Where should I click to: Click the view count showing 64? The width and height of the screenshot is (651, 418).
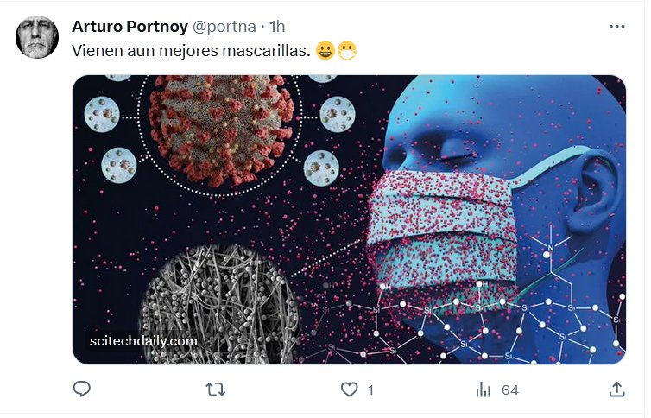coord(510,390)
